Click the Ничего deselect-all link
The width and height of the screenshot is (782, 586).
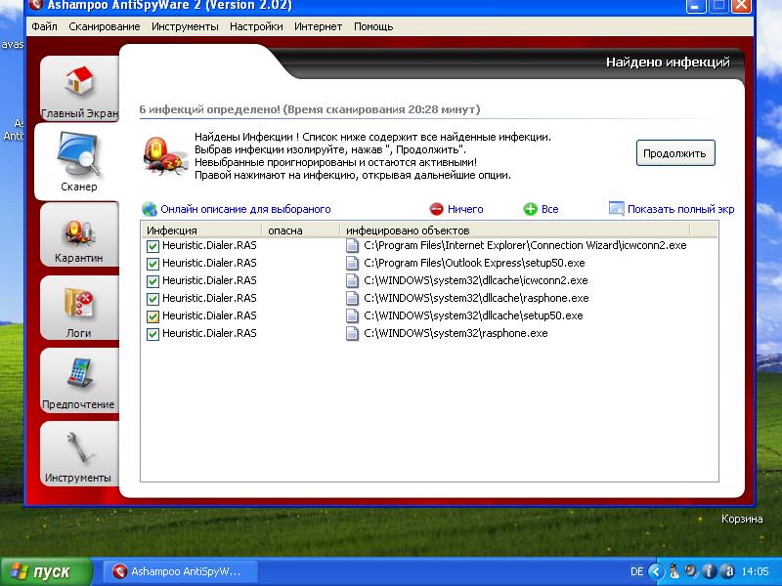tap(465, 209)
